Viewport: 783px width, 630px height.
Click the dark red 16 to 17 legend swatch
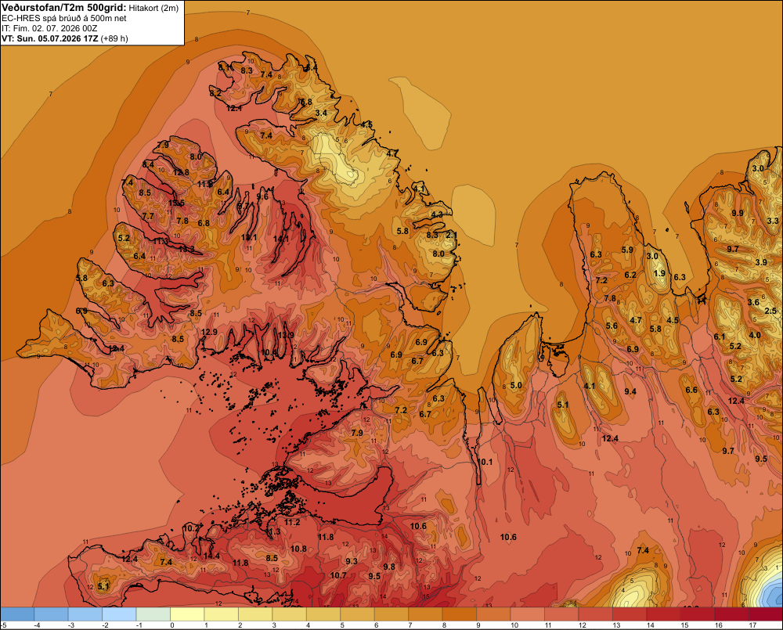pyautogui.click(x=731, y=614)
